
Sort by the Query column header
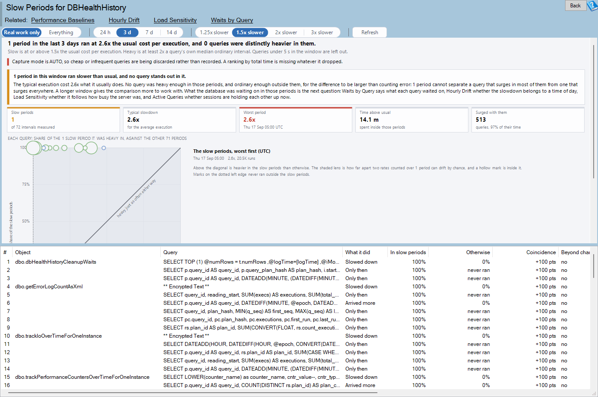click(x=252, y=252)
